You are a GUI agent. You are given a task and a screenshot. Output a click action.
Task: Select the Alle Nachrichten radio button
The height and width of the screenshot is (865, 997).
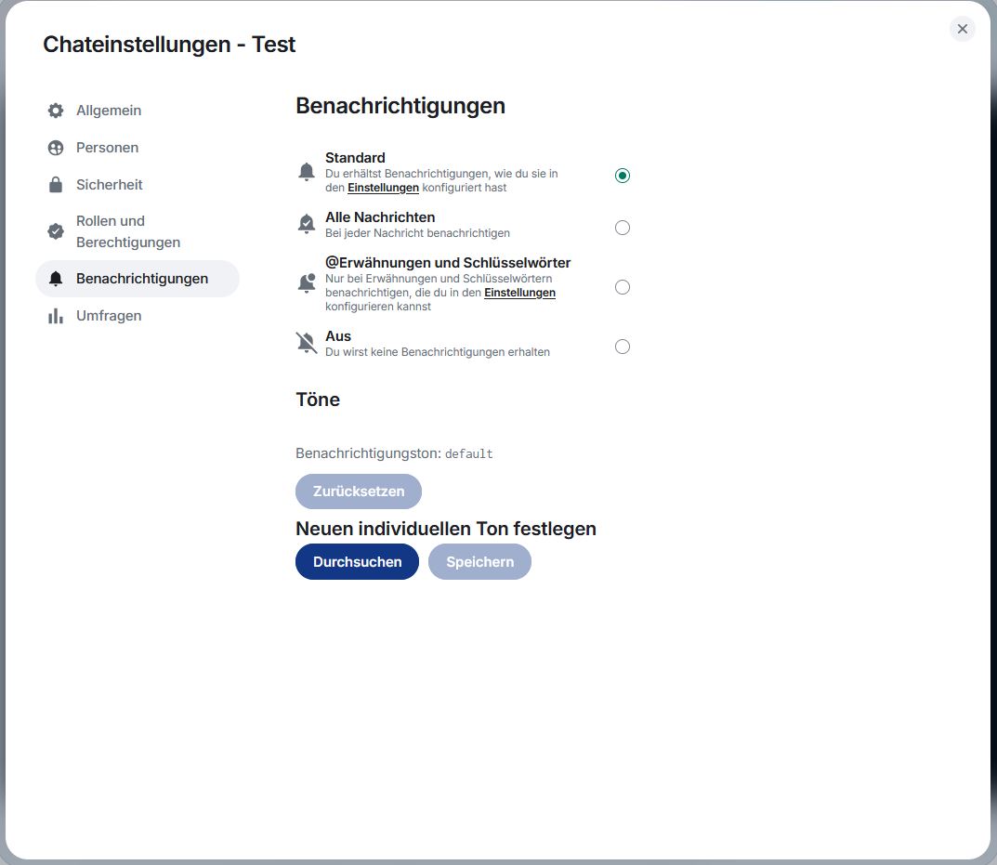pyautogui.click(x=623, y=228)
